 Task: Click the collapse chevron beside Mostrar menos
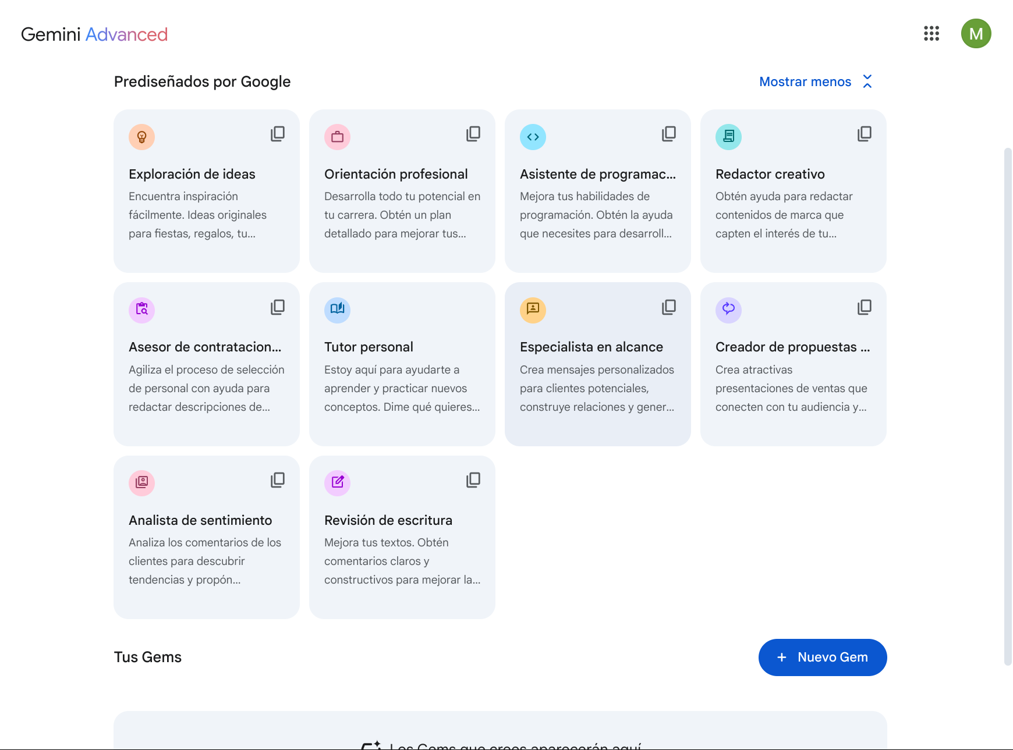click(867, 81)
